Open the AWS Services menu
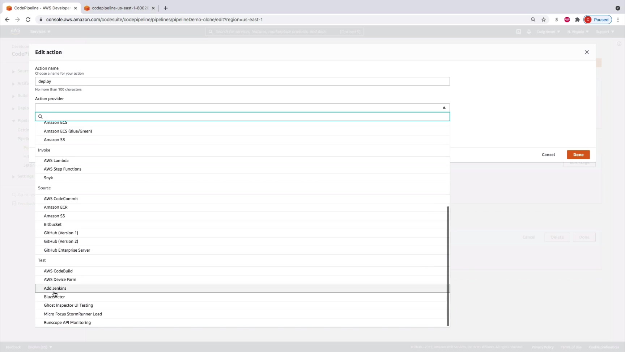Viewport: 625px width, 352px height. click(41, 32)
